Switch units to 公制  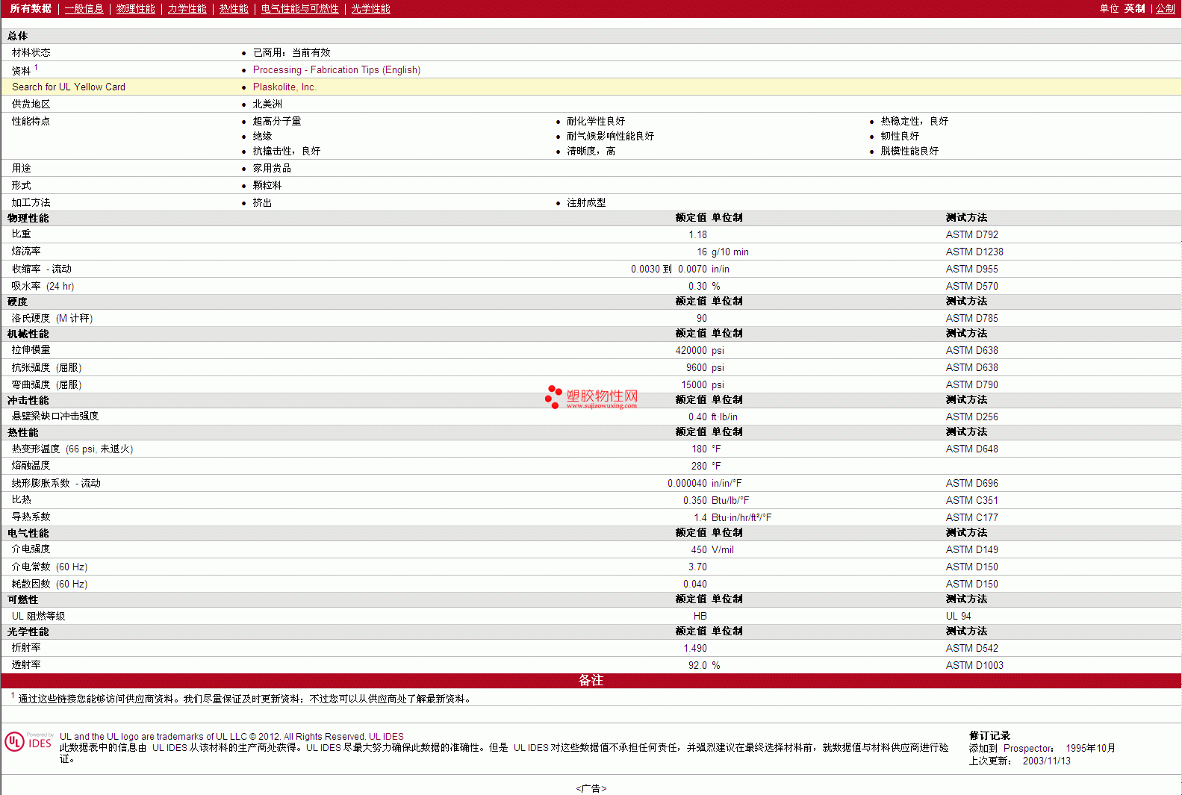(x=1165, y=9)
